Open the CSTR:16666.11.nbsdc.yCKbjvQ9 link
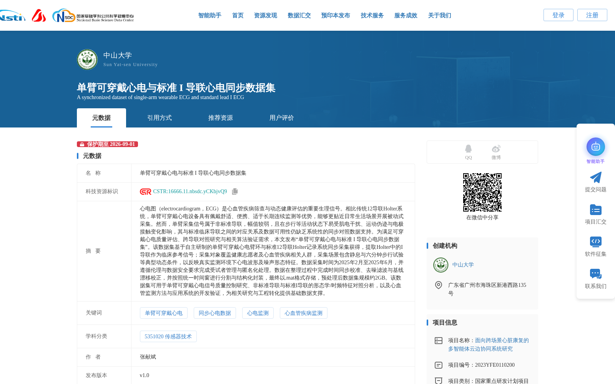Viewport: 615px width, 384px height. [190, 192]
